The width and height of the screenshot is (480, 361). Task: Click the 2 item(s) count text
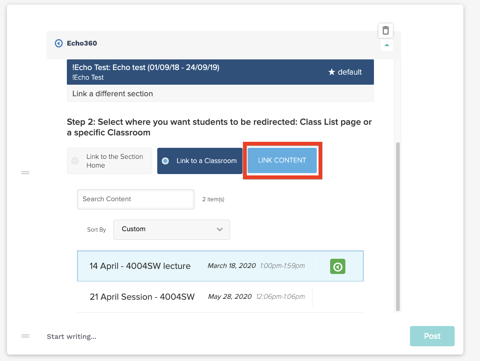tap(213, 199)
